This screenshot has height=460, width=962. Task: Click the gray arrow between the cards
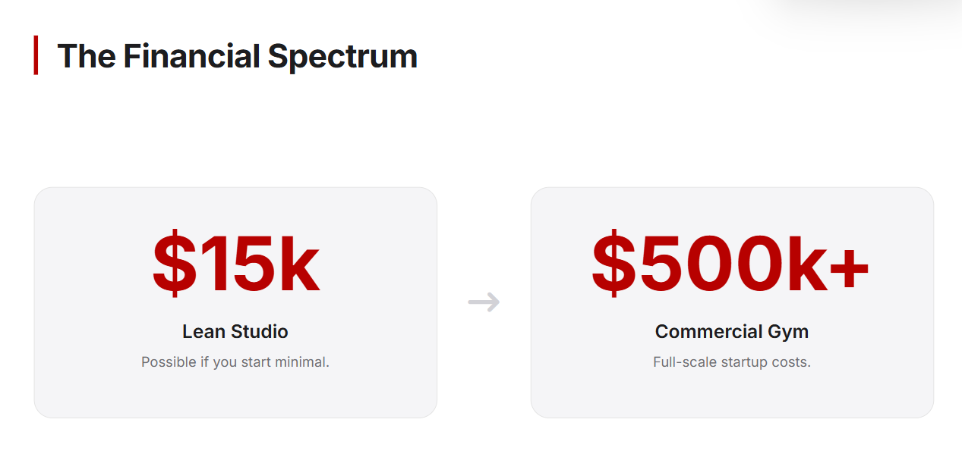(x=484, y=302)
